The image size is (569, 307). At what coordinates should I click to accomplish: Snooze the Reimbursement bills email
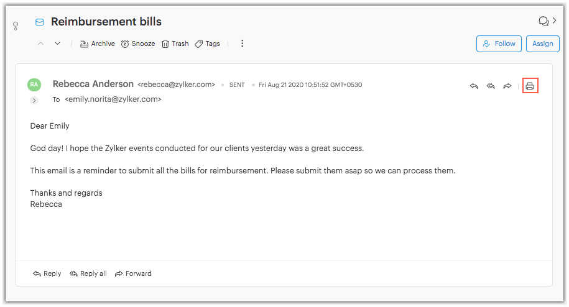(x=137, y=44)
